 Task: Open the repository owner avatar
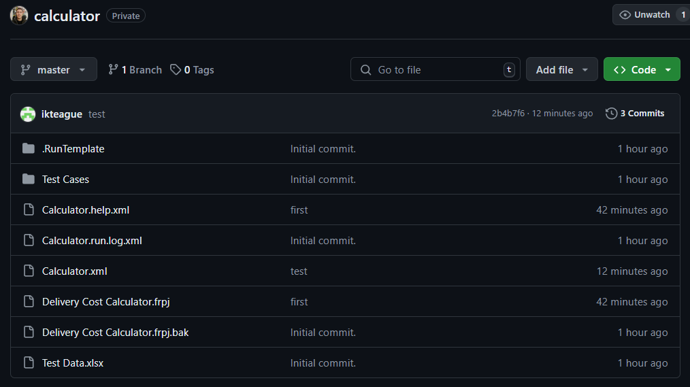click(19, 16)
